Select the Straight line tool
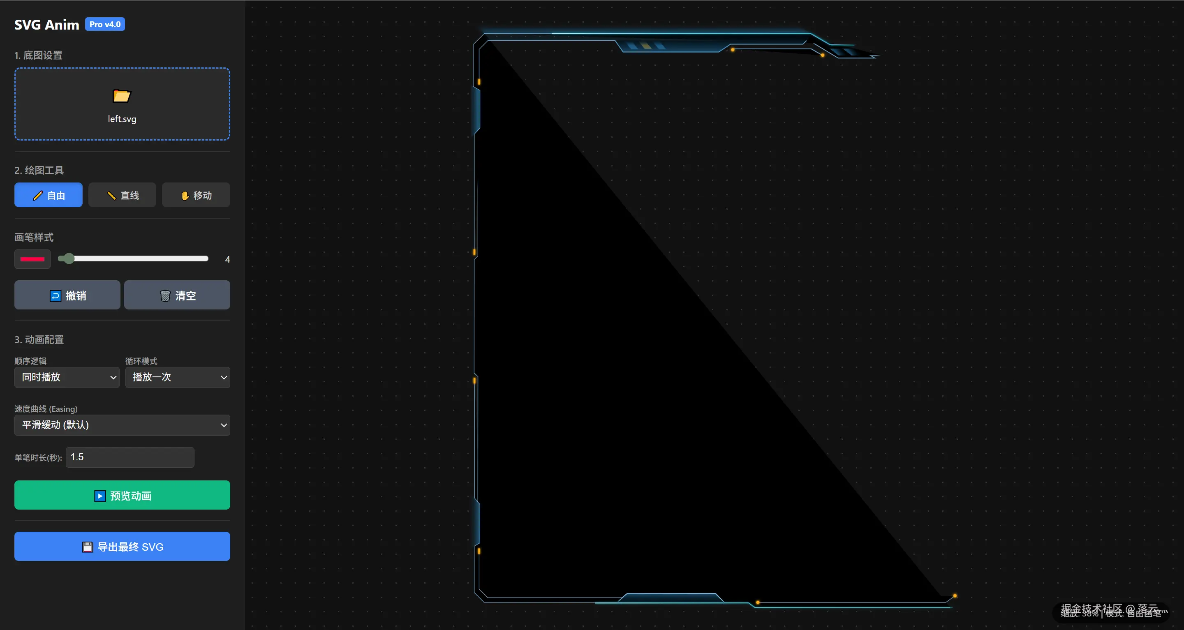 click(x=122, y=195)
